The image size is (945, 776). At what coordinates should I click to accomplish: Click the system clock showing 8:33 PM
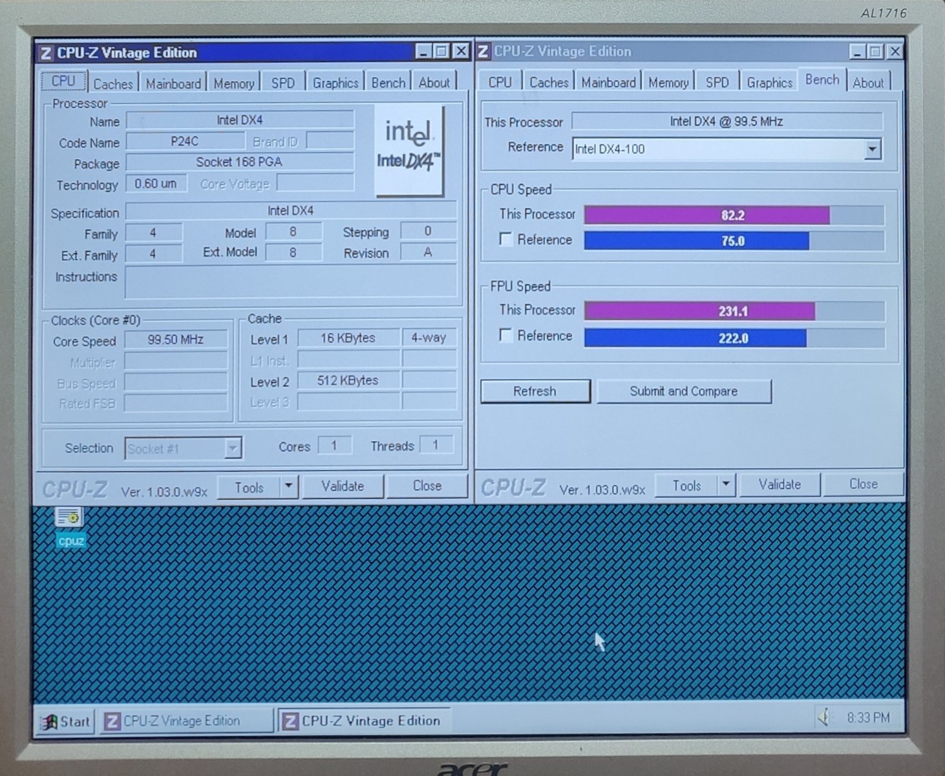pyautogui.click(x=868, y=717)
